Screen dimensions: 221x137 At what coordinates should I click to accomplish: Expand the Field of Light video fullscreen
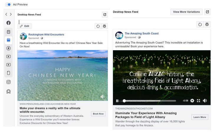(198, 101)
